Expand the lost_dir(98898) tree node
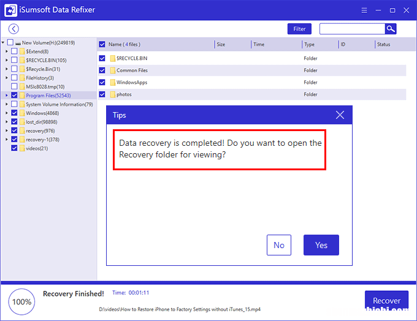Screen dimensions: 417x321 (7, 122)
